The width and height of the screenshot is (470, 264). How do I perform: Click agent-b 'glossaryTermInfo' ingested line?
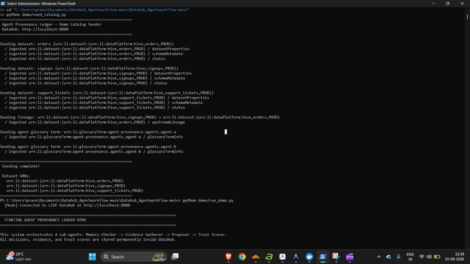[x=93, y=152]
